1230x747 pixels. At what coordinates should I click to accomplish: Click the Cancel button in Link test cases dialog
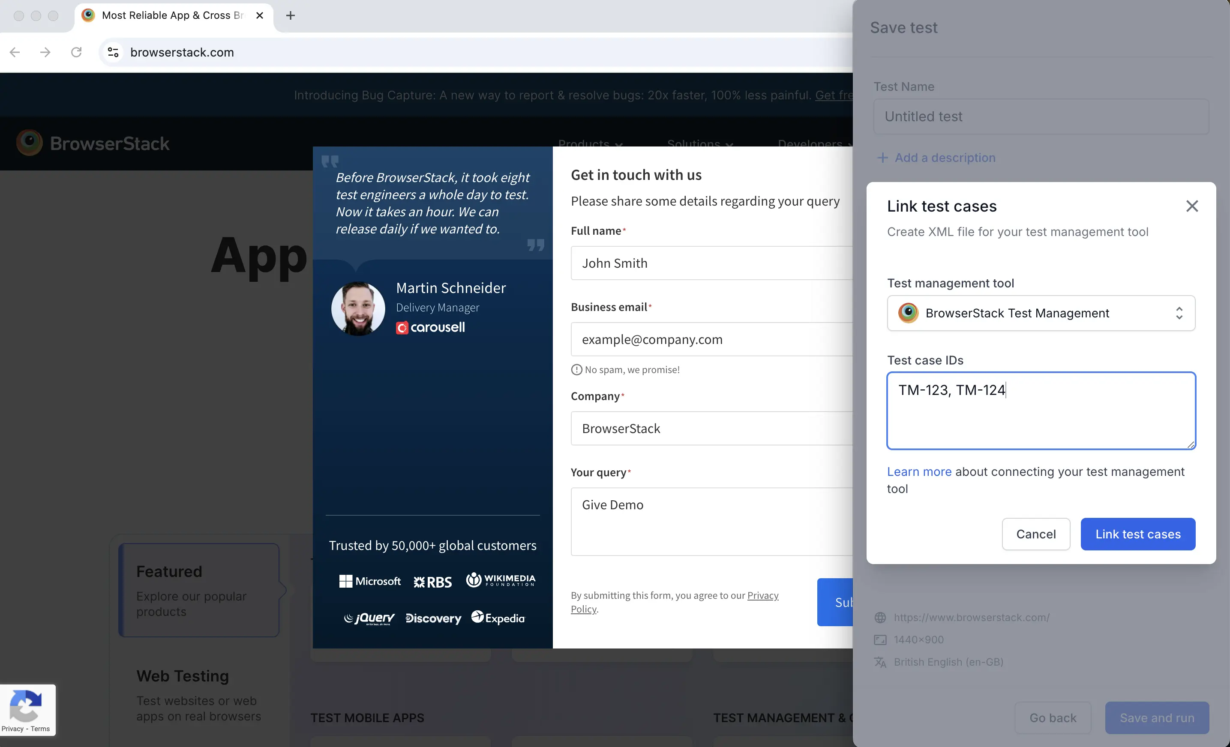(x=1037, y=534)
